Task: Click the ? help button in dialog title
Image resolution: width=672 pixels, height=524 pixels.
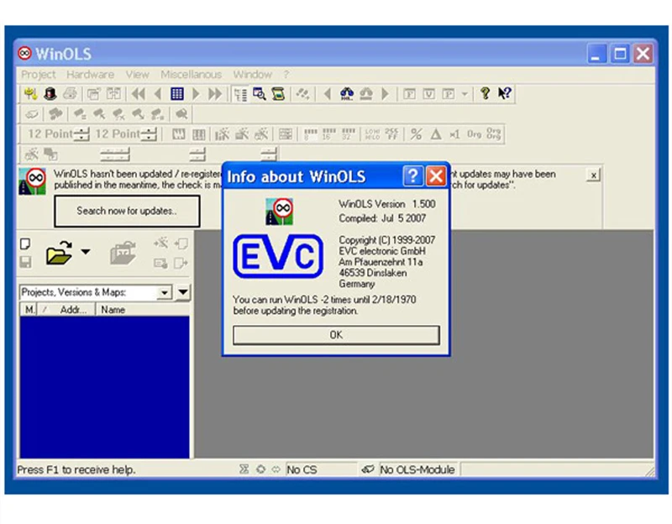Action: click(412, 176)
